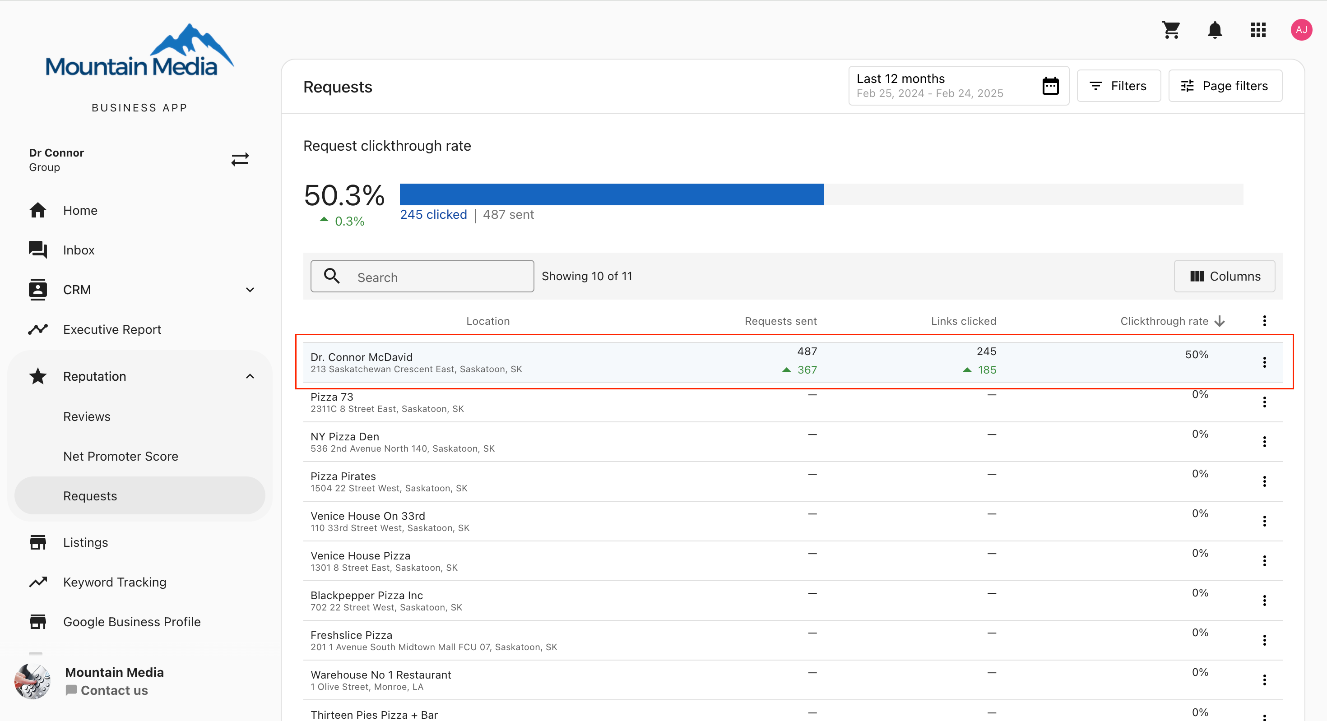Open Net Promoter Score from the sidebar

tap(121, 456)
